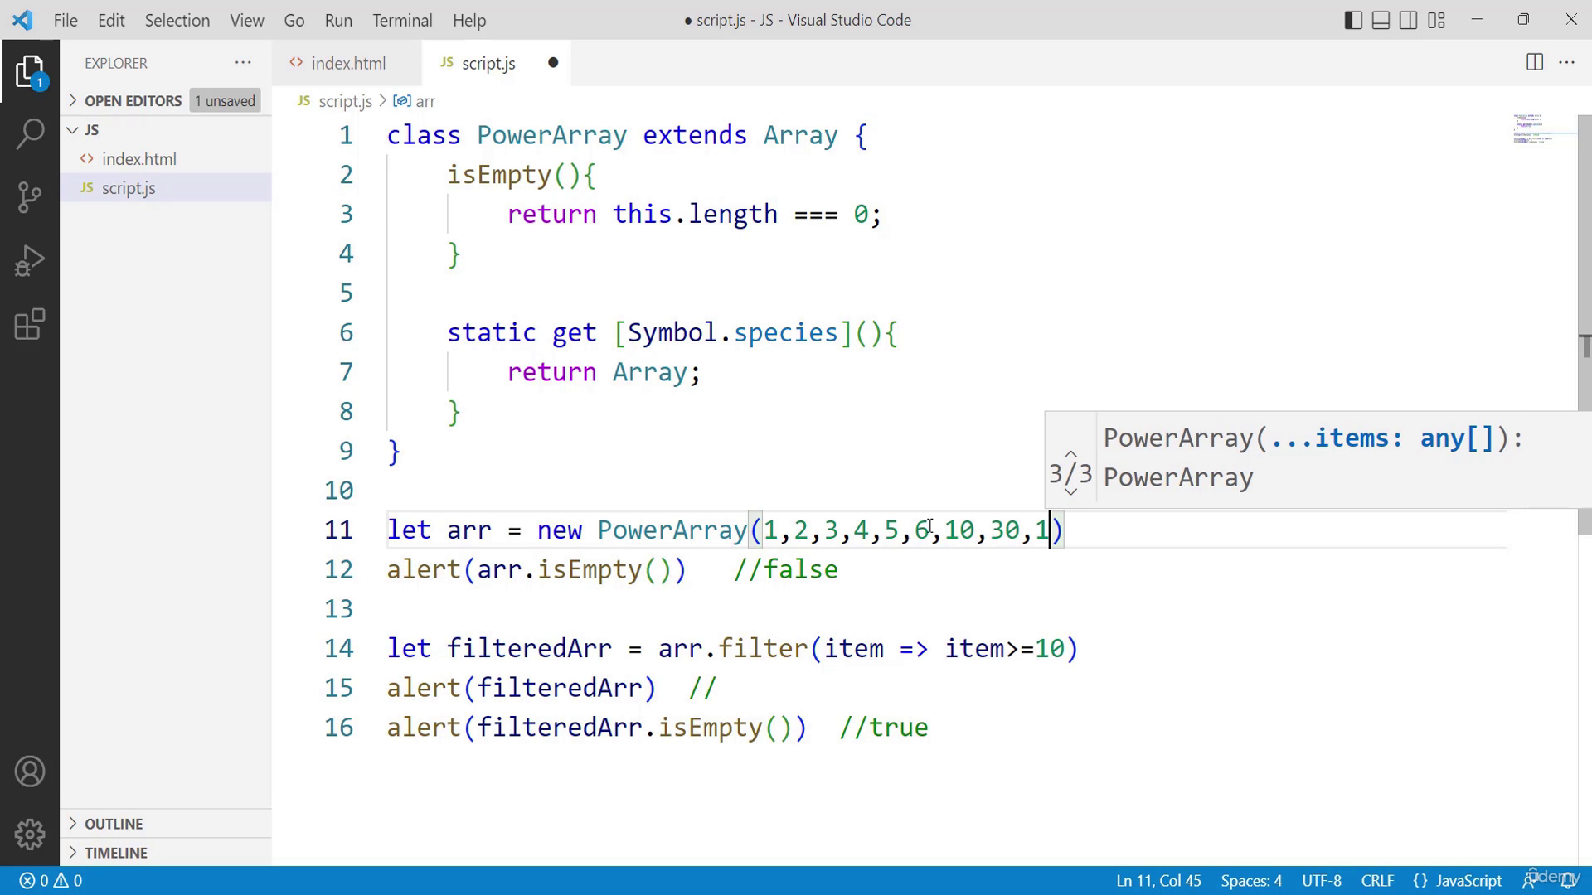1592x895 pixels.
Task: Toggle Secondary Side Bar layout icon
Action: pos(1409,21)
